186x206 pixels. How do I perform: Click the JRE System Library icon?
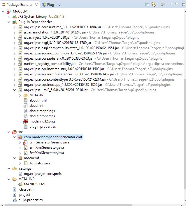click(x=15, y=17)
